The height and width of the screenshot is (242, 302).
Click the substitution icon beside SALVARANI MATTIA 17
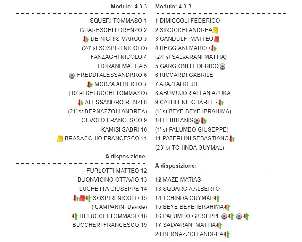pyautogui.click(x=219, y=225)
